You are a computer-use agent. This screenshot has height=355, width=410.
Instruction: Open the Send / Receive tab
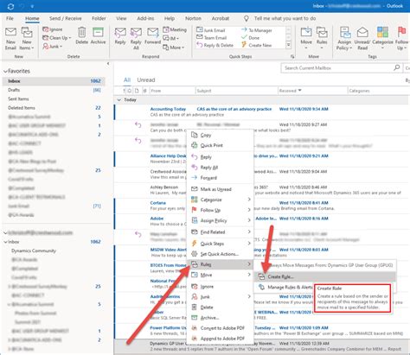click(x=66, y=18)
